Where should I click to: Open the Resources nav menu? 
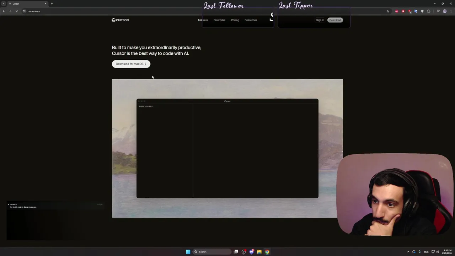tap(251, 20)
